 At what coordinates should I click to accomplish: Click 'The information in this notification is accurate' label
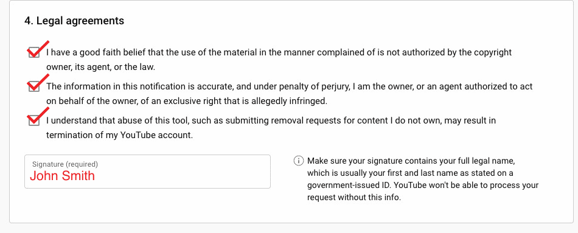[290, 86]
